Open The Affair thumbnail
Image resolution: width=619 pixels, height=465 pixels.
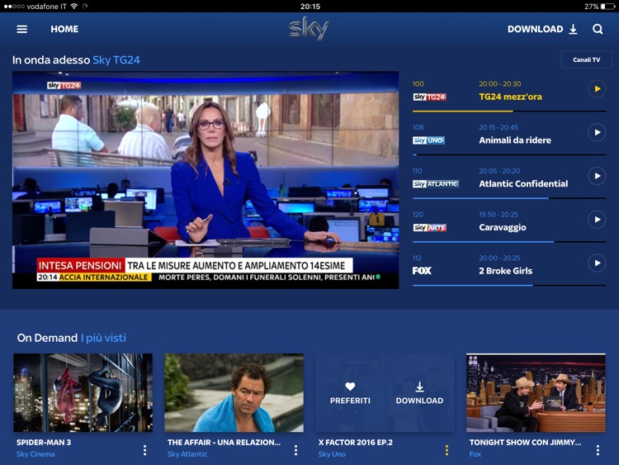click(234, 392)
